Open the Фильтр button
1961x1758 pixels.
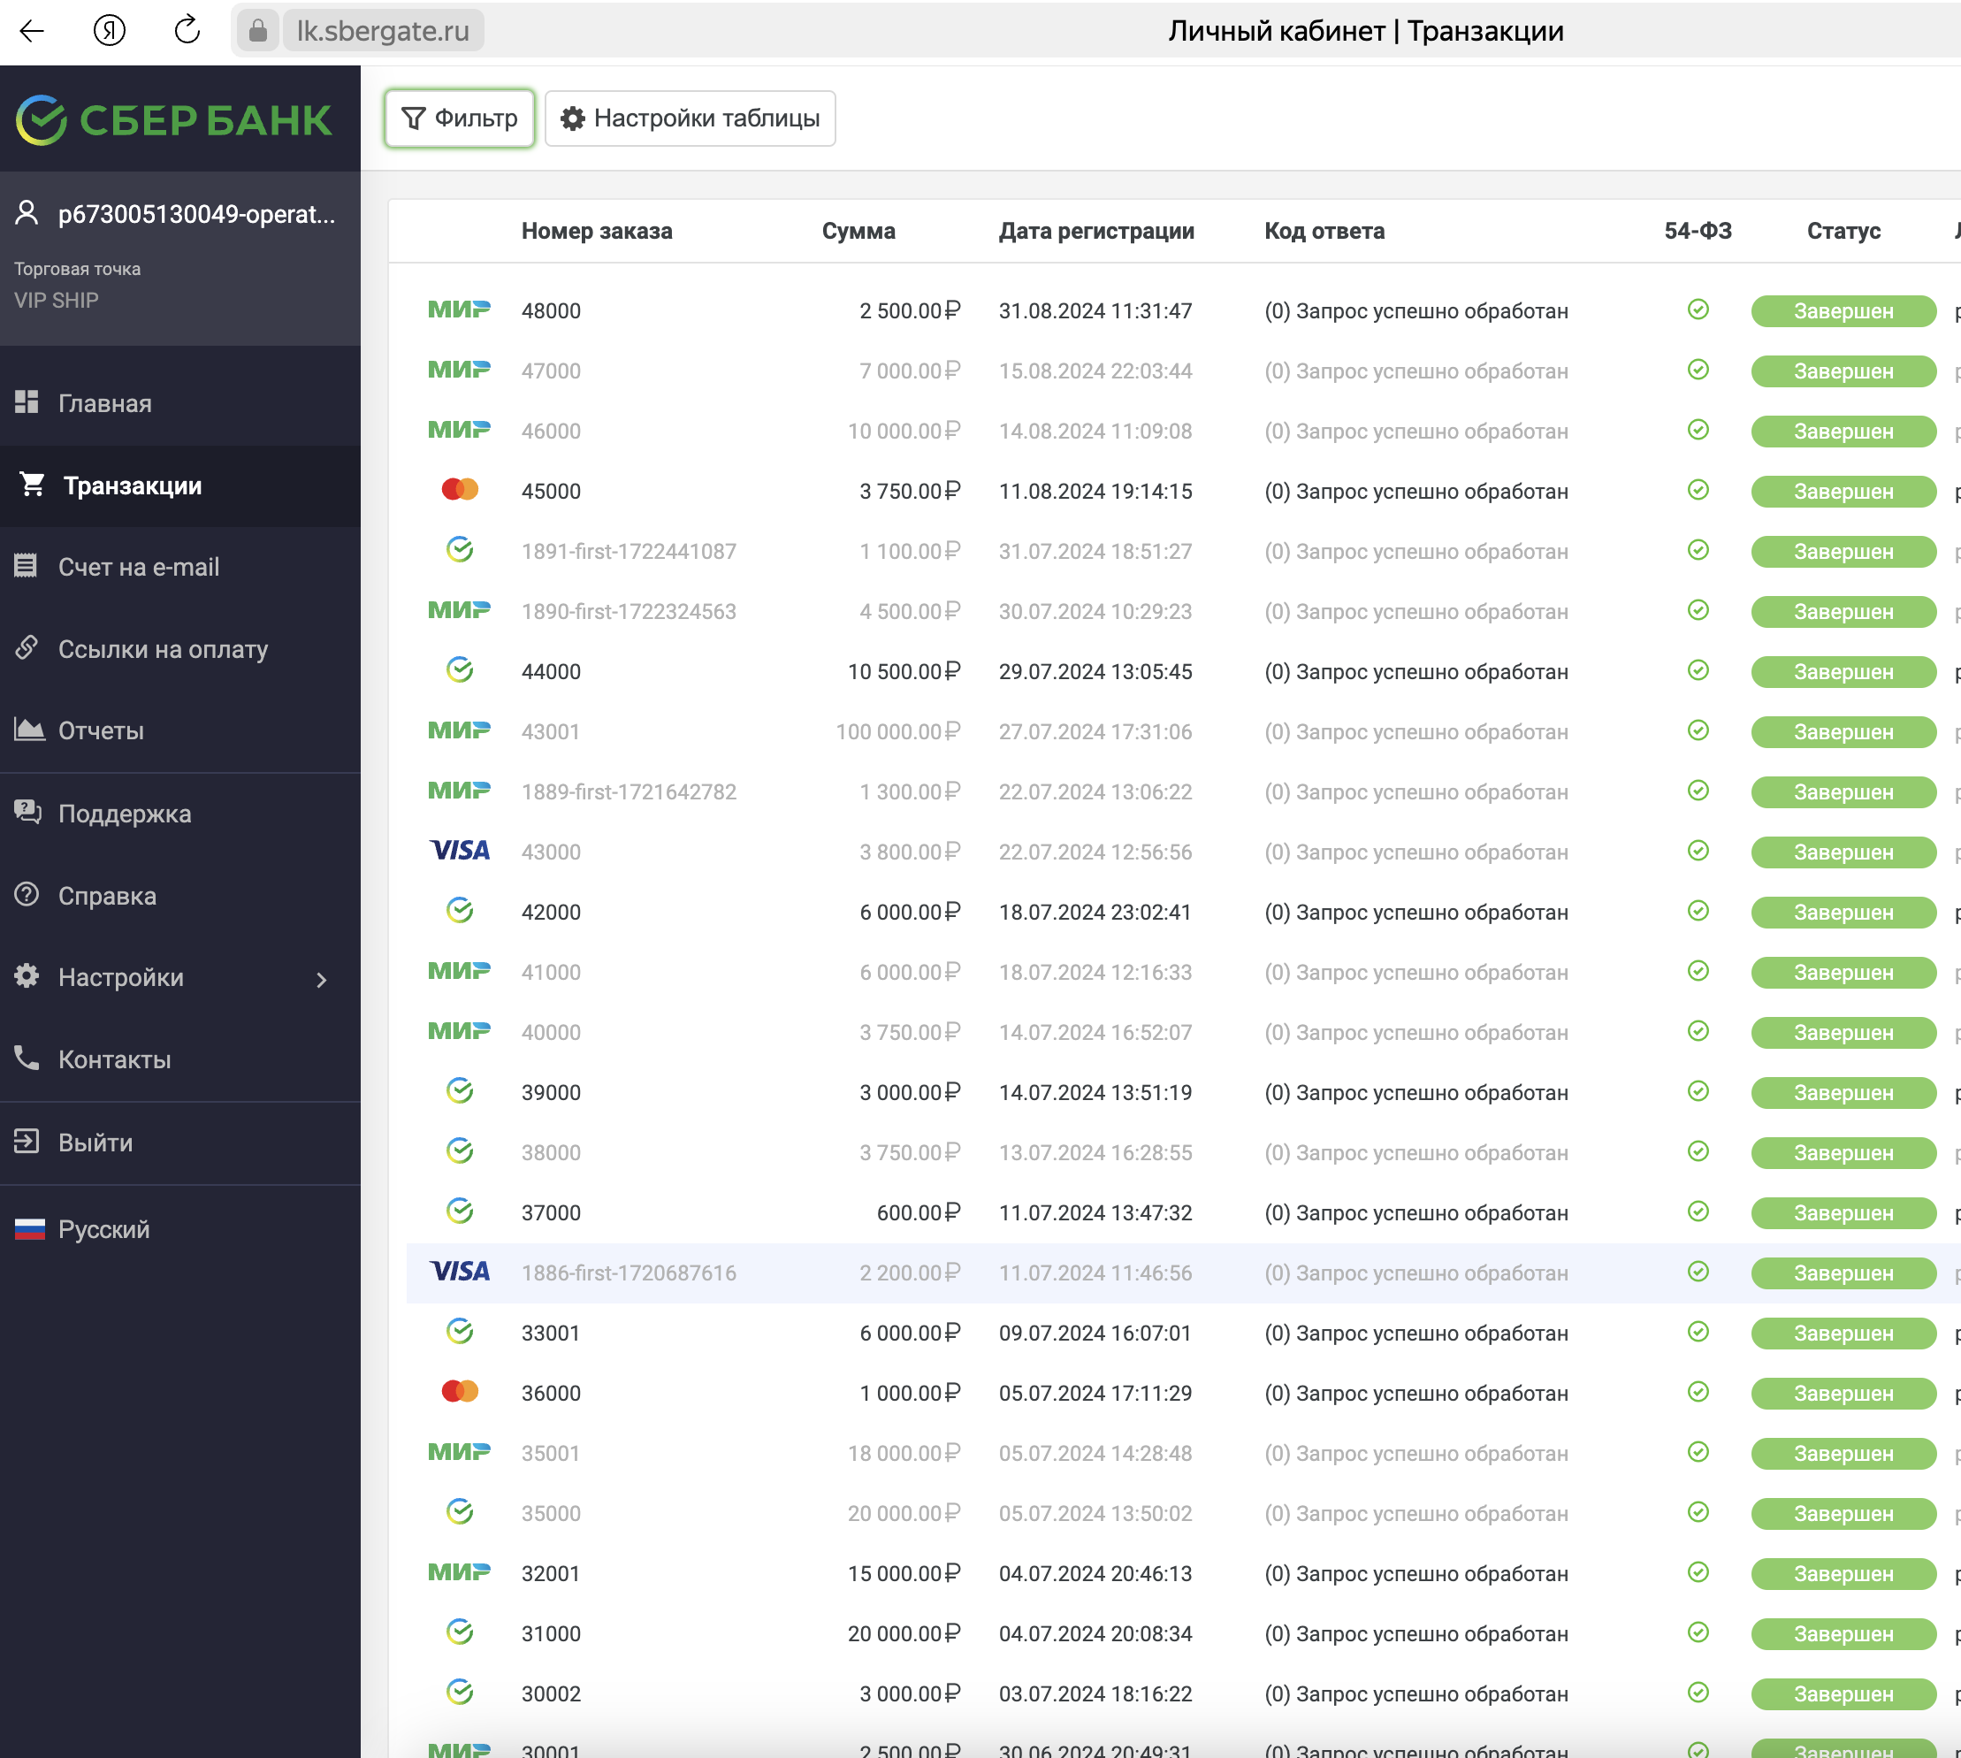point(460,118)
